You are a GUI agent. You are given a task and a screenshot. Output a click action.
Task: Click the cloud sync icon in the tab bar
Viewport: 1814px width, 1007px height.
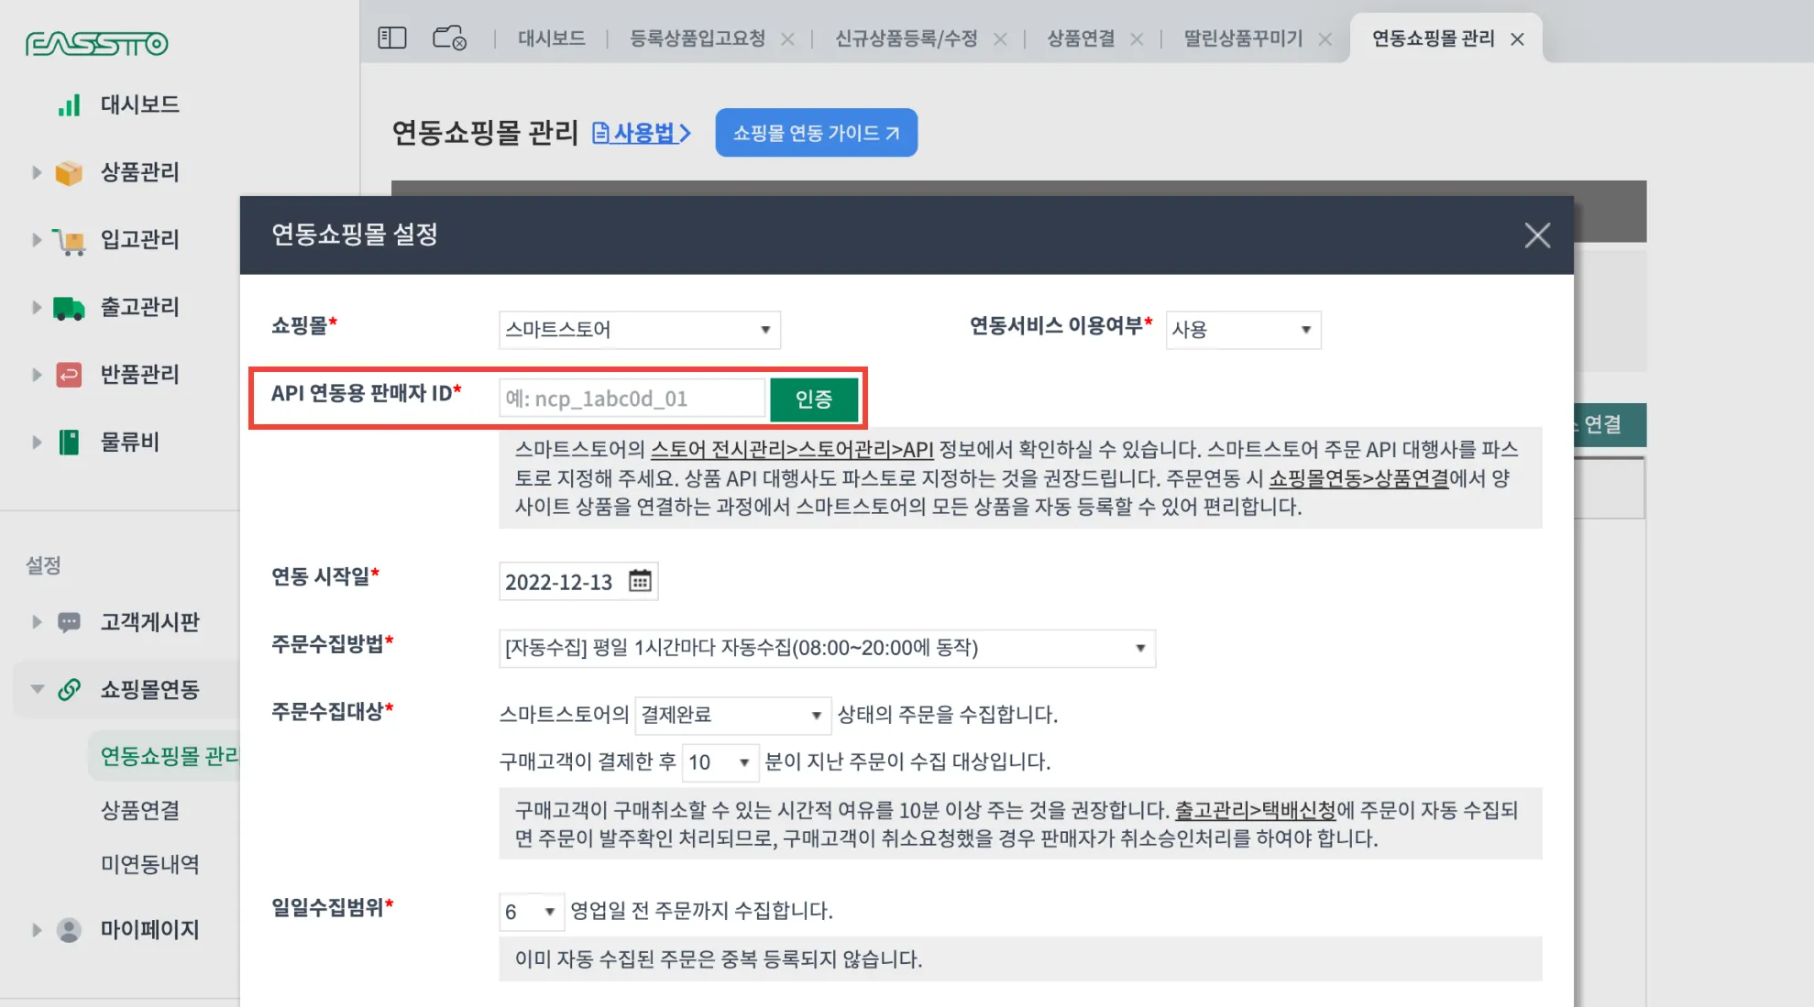click(x=449, y=38)
